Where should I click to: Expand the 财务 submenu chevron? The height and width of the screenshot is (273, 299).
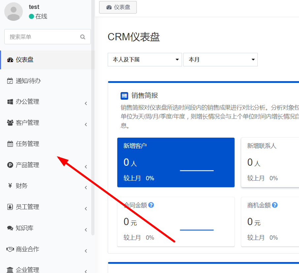(86, 188)
